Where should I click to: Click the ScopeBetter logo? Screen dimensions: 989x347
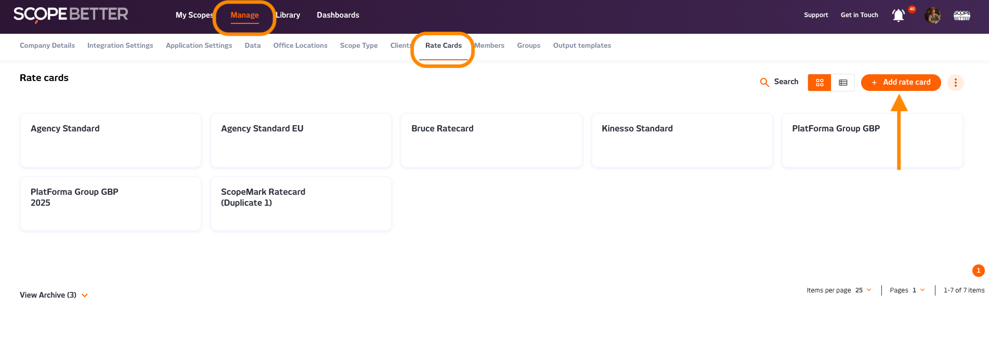[71, 15]
